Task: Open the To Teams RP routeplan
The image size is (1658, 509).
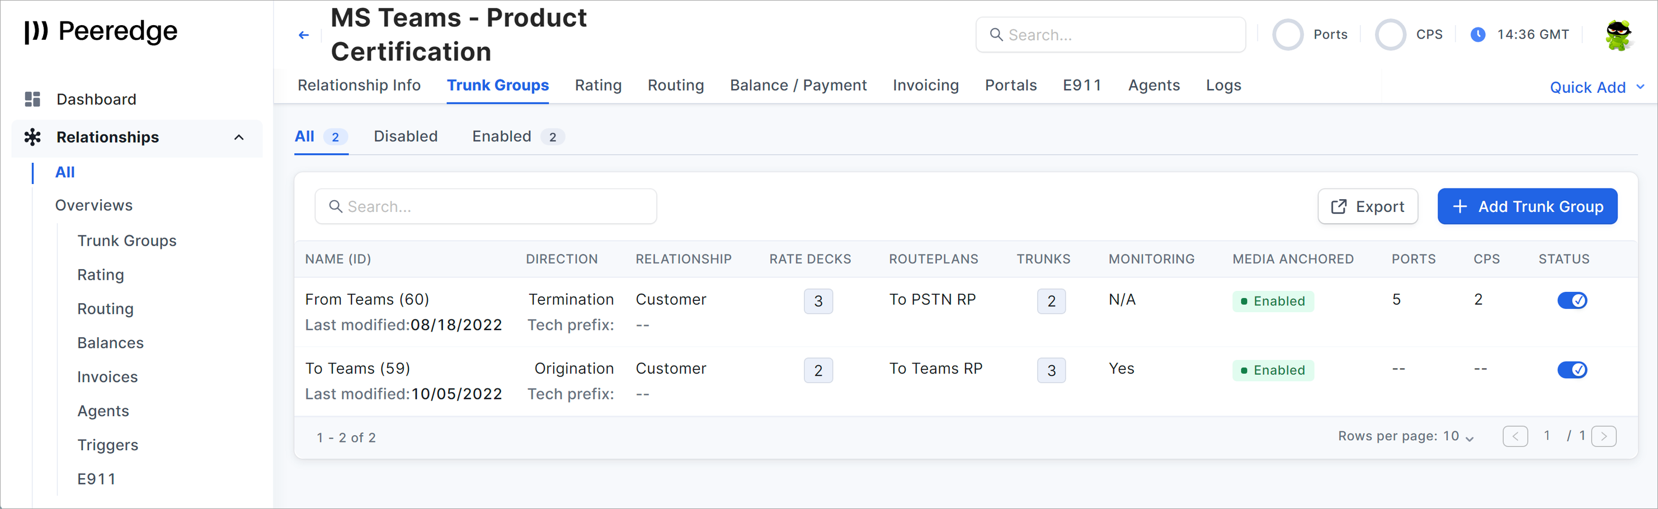Action: 935,369
